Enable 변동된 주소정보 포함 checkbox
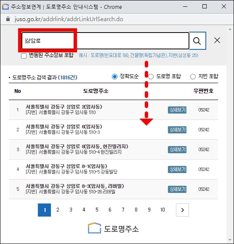This screenshot has width=234, height=244. click(x=24, y=56)
